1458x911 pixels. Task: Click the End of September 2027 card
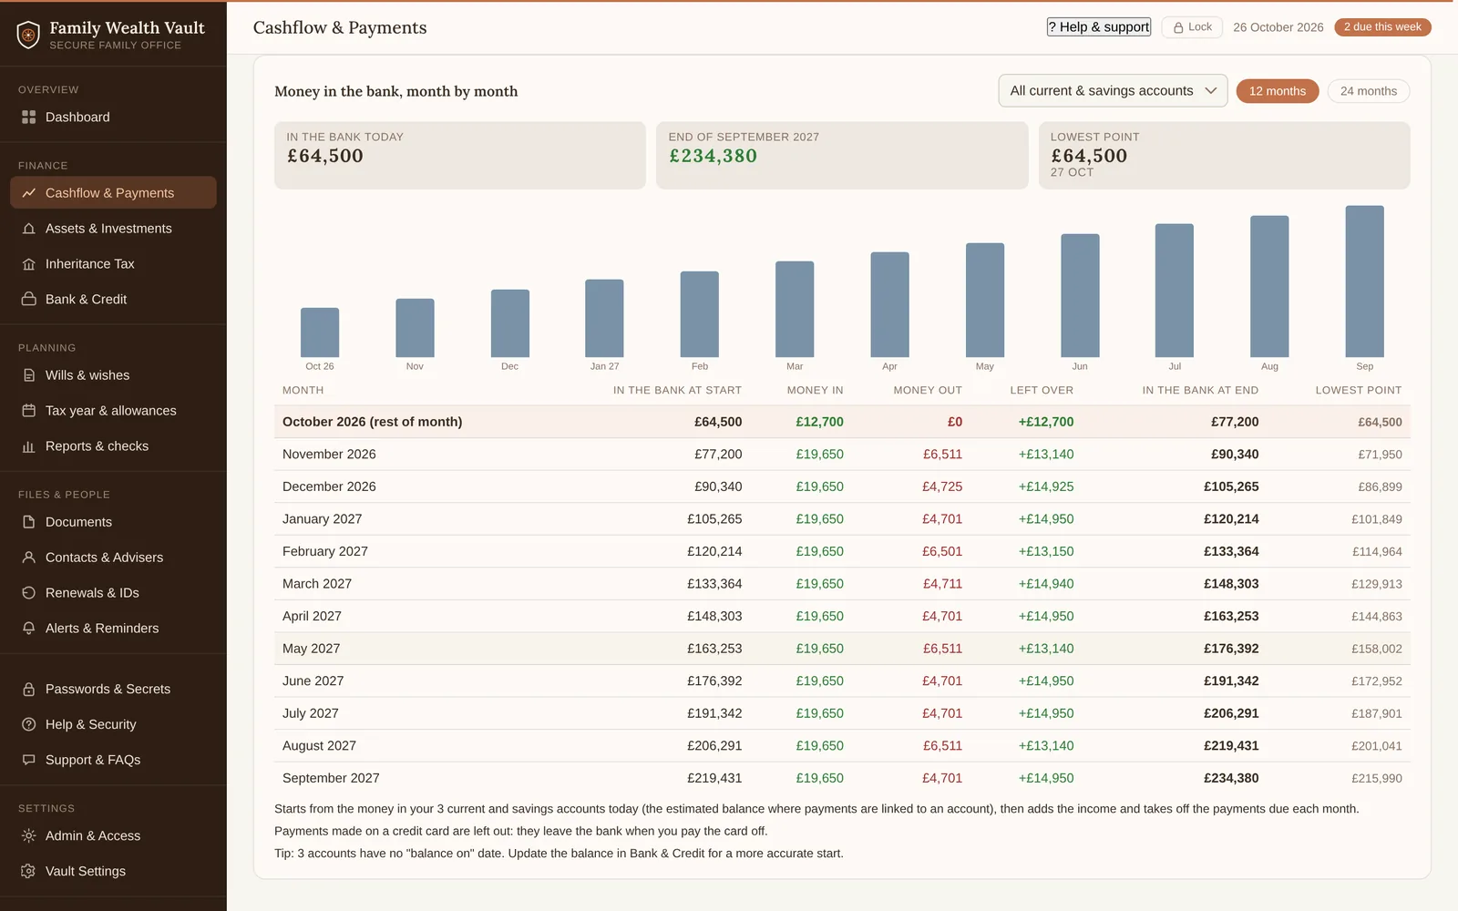pyautogui.click(x=842, y=156)
